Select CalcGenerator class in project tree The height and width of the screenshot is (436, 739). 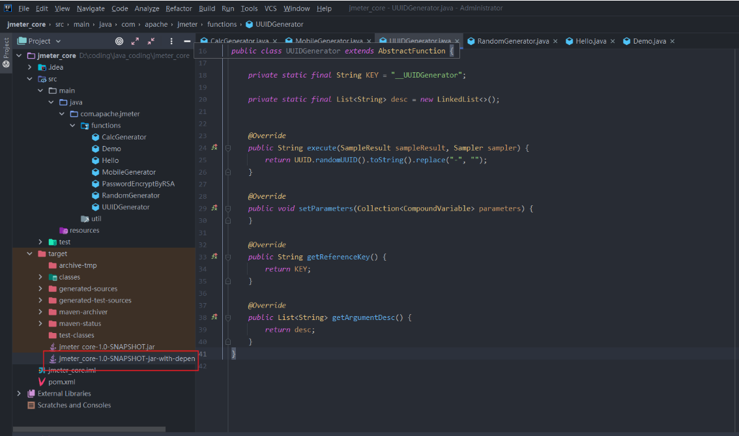[124, 137]
